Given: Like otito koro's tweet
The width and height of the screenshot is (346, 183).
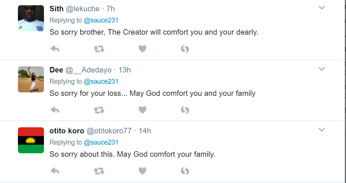Looking at the screenshot, I should pyautogui.click(x=142, y=171).
